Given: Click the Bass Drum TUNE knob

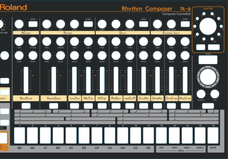Looking at the screenshot, I should (x=19, y=41).
